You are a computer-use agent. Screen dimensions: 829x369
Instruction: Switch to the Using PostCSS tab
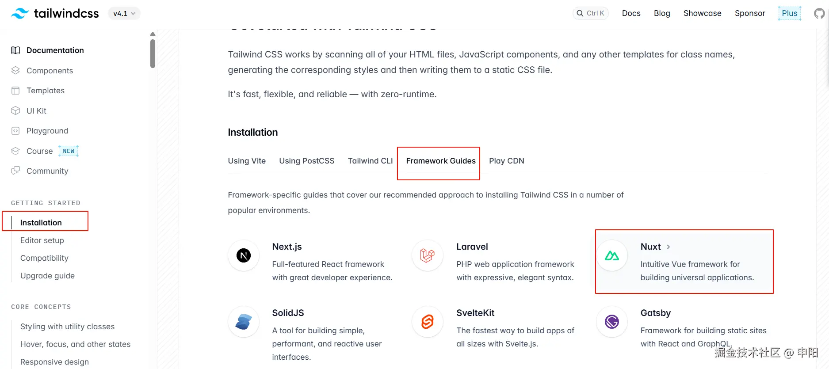pos(306,161)
